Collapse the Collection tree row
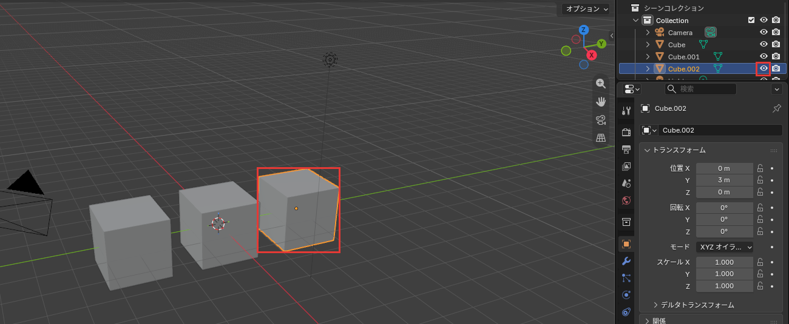789x324 pixels. pyautogui.click(x=635, y=20)
